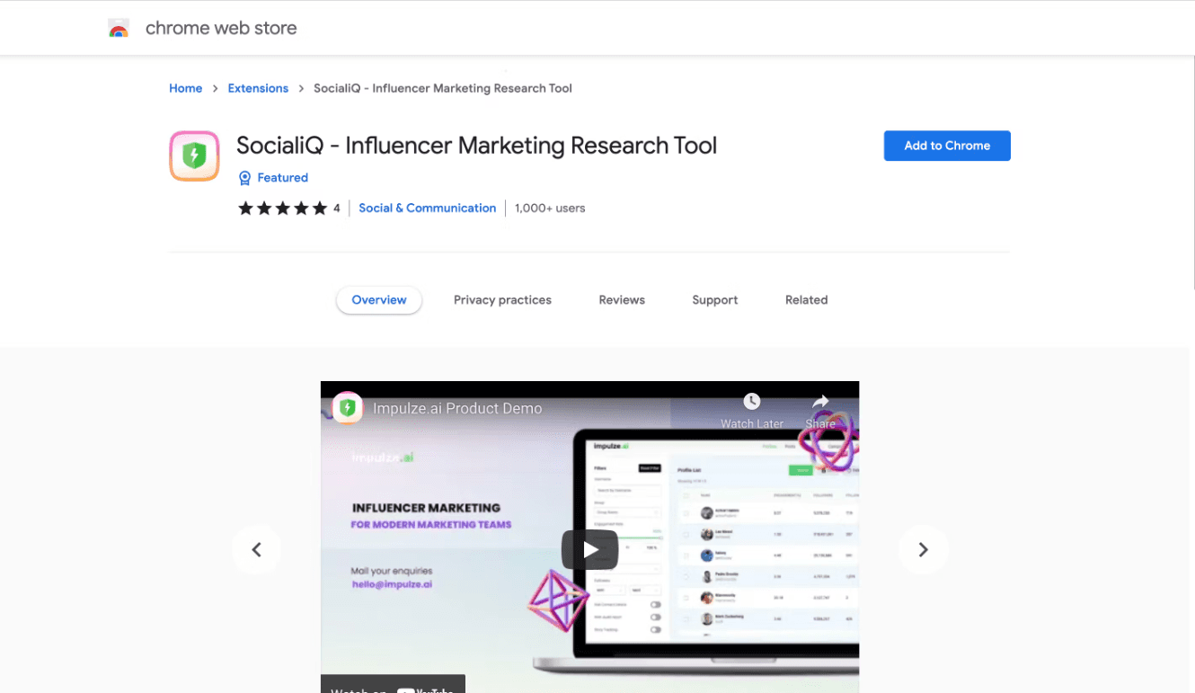
Task: Click the INFLUENCER MARKETING heading in video
Action: (x=426, y=508)
